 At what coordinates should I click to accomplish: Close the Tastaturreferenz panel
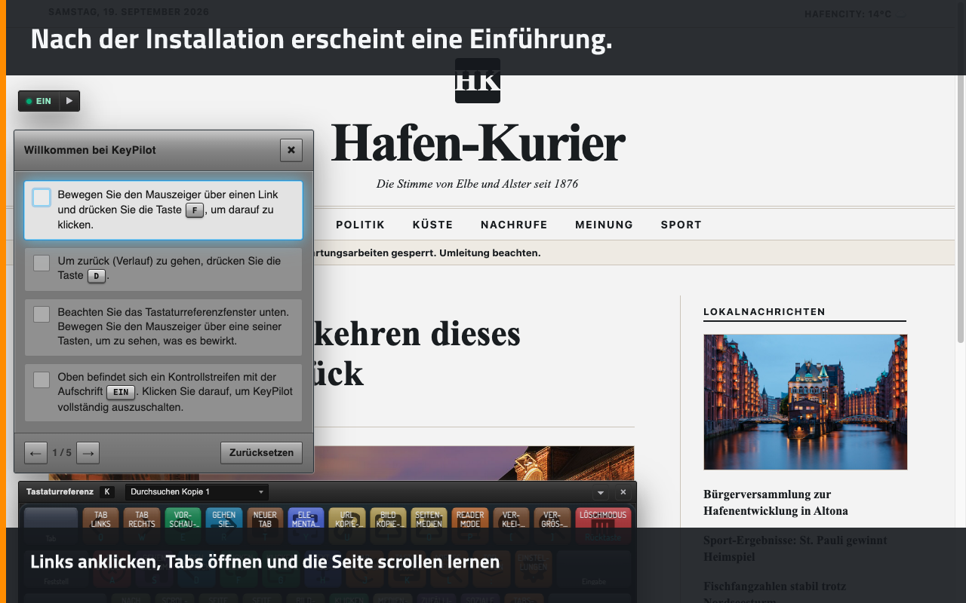point(623,492)
